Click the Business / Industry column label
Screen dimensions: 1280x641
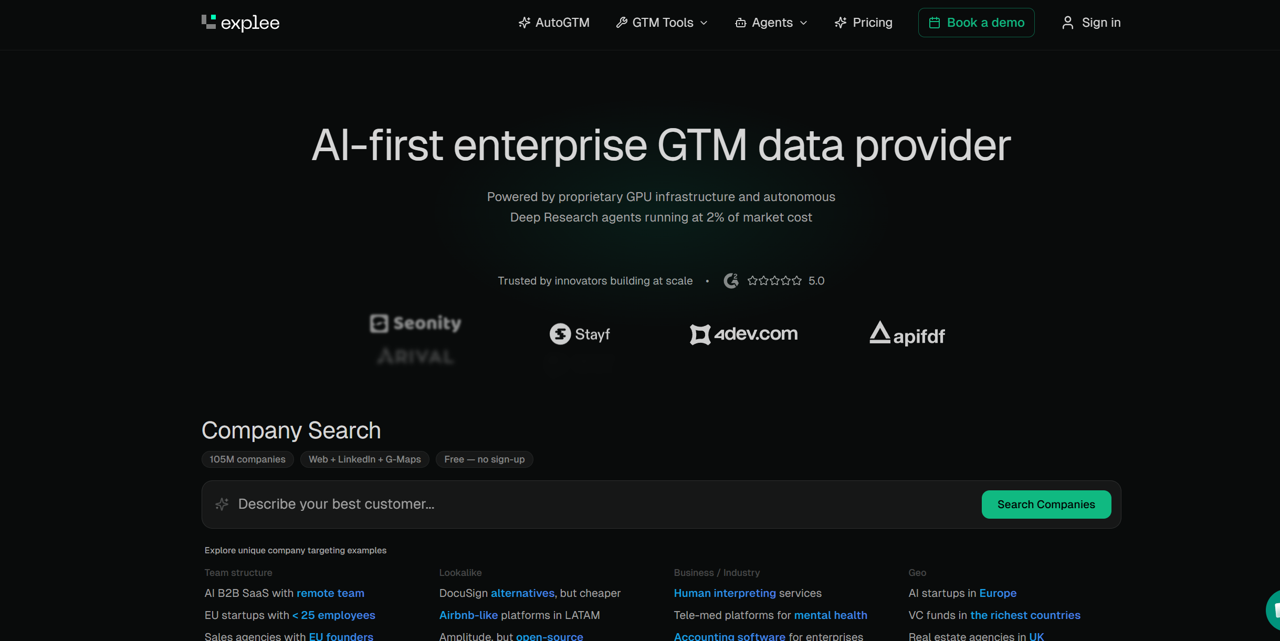717,573
